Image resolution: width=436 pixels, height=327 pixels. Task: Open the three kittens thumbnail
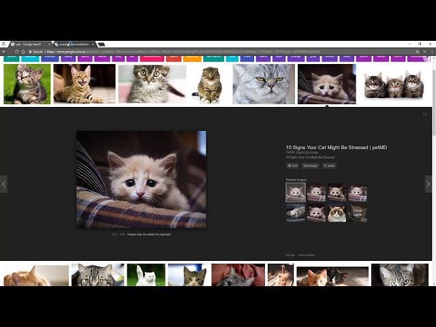pyautogui.click(x=394, y=84)
